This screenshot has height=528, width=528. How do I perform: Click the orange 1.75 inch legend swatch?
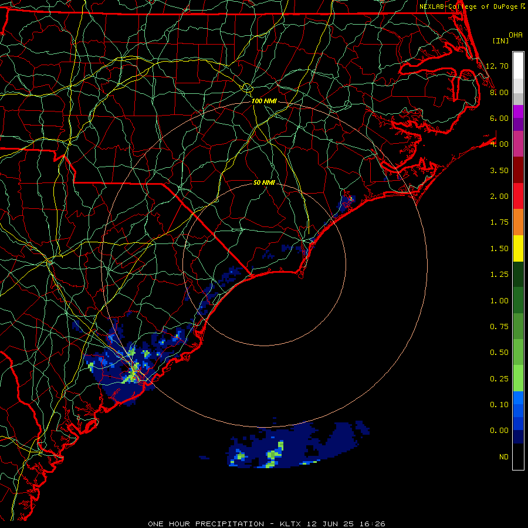[x=518, y=222]
